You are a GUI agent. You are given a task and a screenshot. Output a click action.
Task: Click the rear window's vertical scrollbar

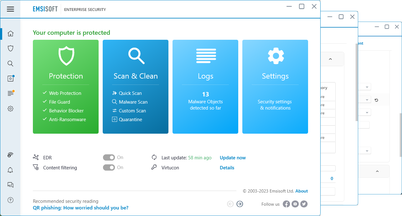pos(400,135)
